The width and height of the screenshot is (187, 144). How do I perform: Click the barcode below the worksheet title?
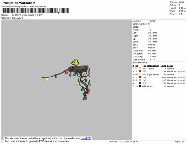(x=35, y=11)
